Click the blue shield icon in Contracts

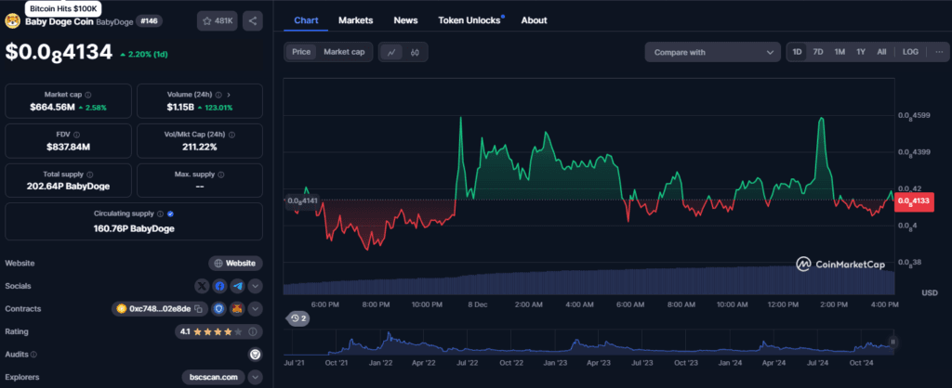pyautogui.click(x=219, y=309)
